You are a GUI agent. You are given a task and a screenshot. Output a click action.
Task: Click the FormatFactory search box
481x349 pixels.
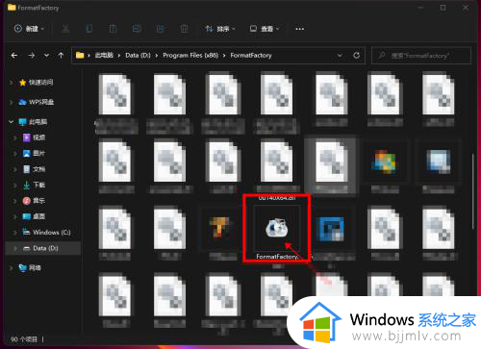click(421, 56)
